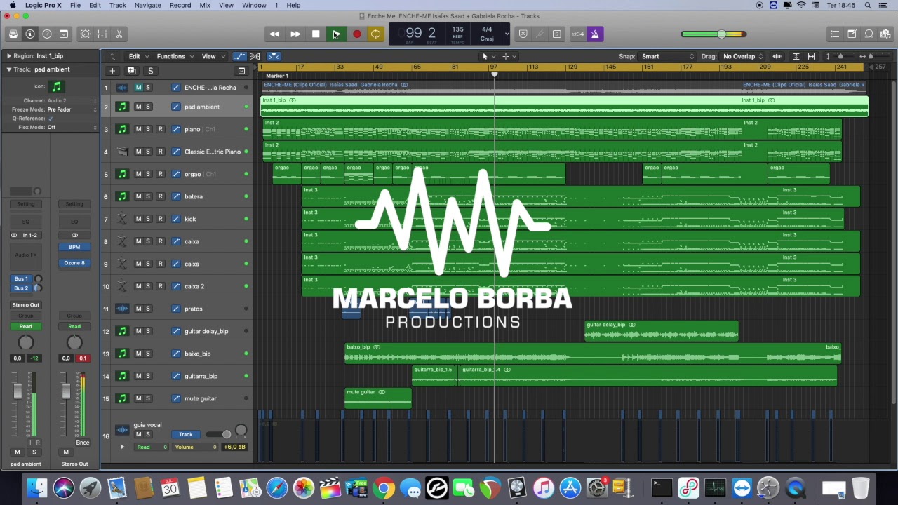Click the Rewind transport button
Screen dimensions: 898x505
(x=274, y=34)
